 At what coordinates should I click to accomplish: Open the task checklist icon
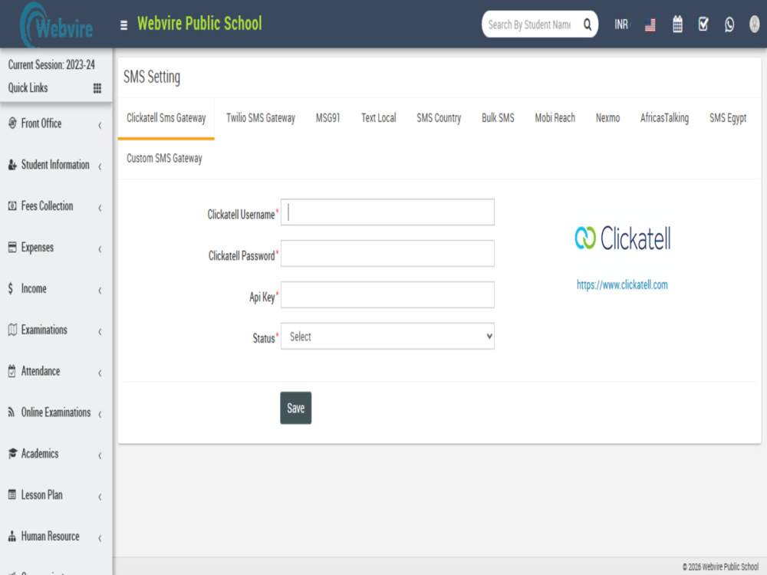(x=703, y=24)
